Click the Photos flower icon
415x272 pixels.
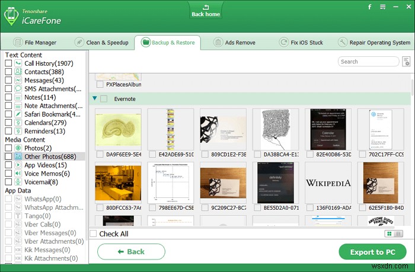18,148
